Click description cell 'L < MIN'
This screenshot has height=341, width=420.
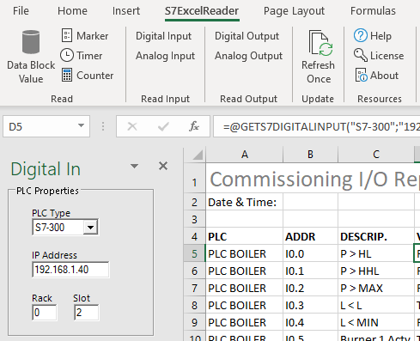[376, 322]
